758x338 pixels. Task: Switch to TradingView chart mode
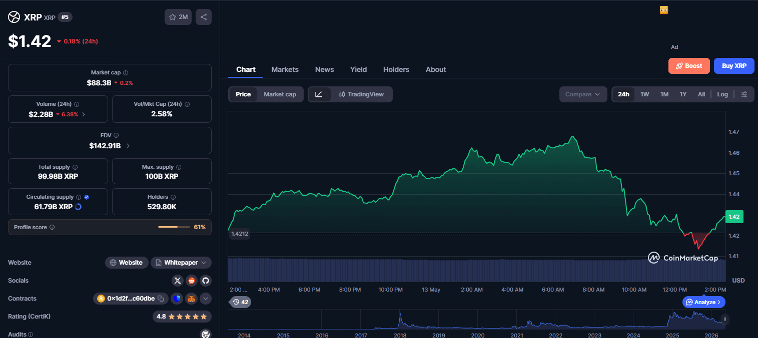tap(361, 94)
